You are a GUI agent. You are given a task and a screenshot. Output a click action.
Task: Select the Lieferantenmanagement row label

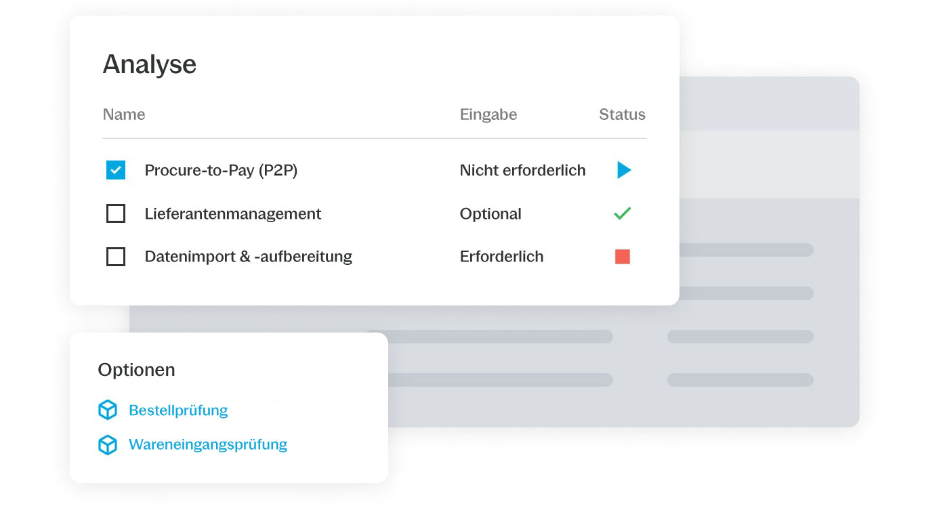[233, 213]
